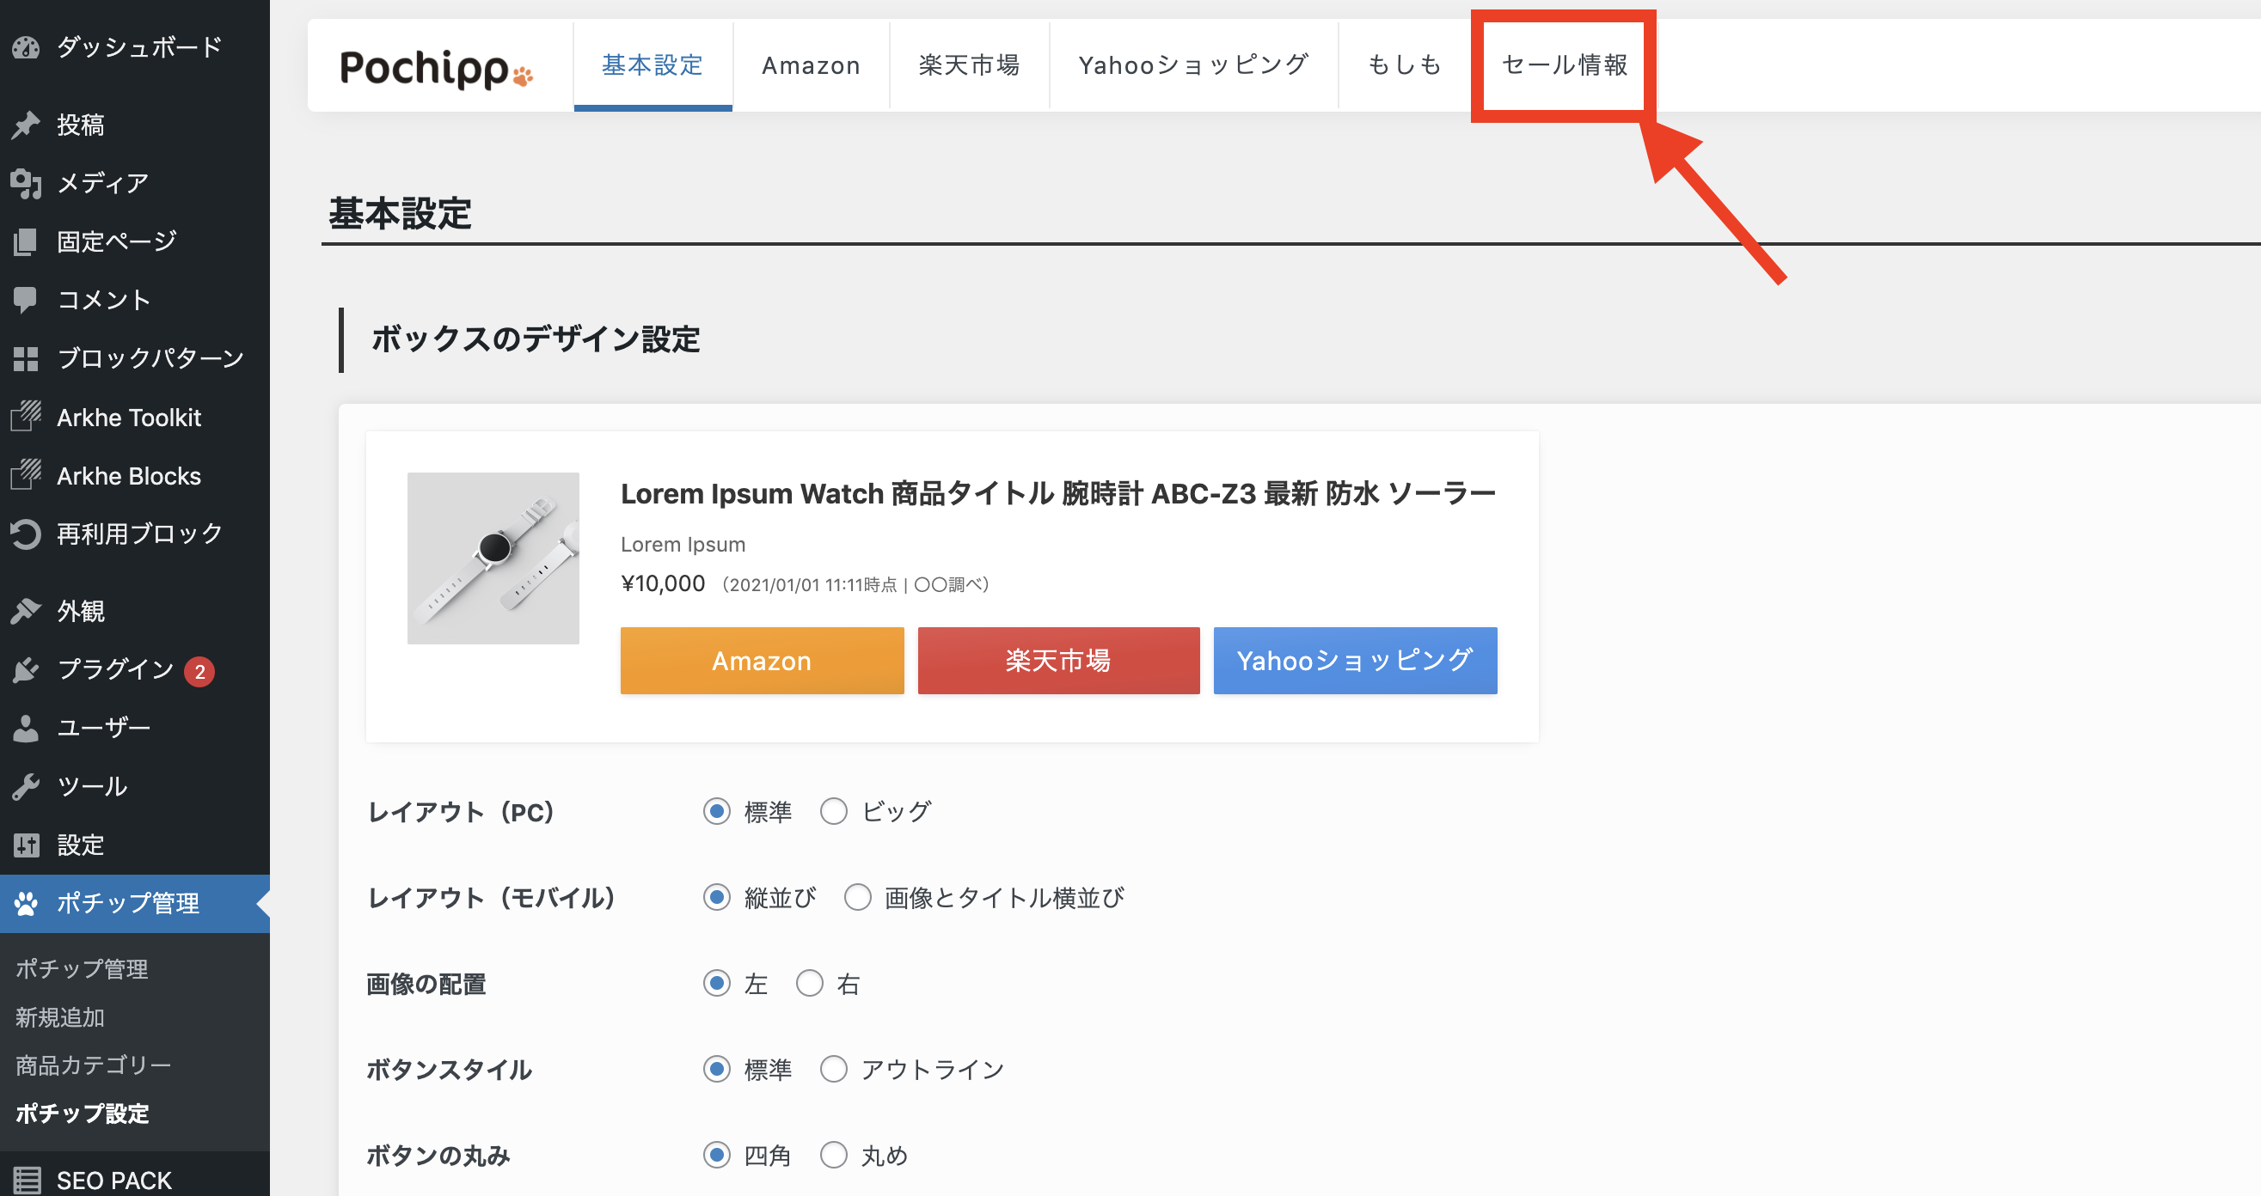The width and height of the screenshot is (2261, 1196).
Task: Click the Lorem Ipsum brand text
Action: pyautogui.click(x=683, y=545)
